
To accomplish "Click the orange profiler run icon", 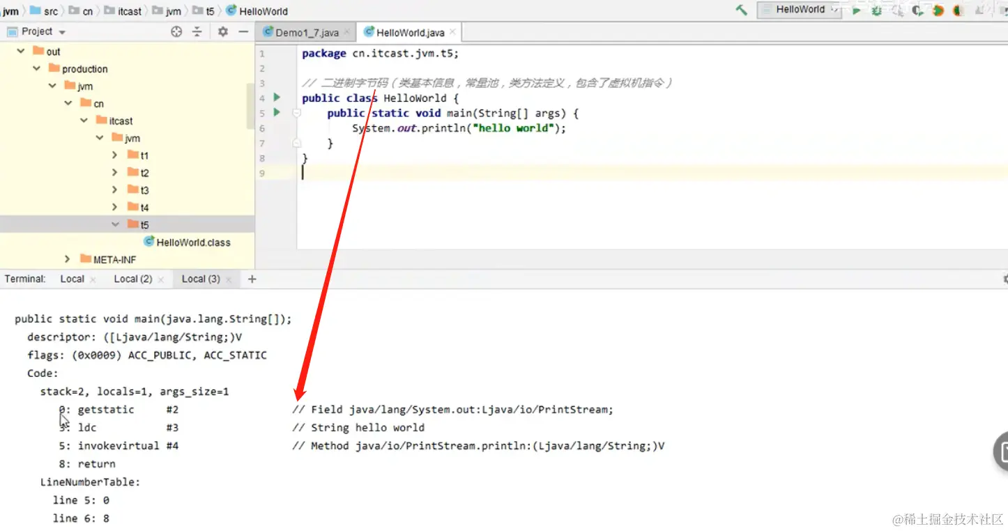I will pyautogui.click(x=938, y=10).
